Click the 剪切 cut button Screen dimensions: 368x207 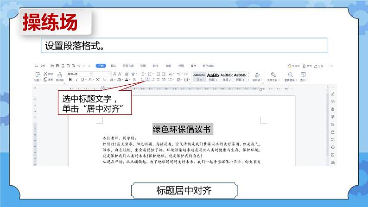tap(49, 74)
